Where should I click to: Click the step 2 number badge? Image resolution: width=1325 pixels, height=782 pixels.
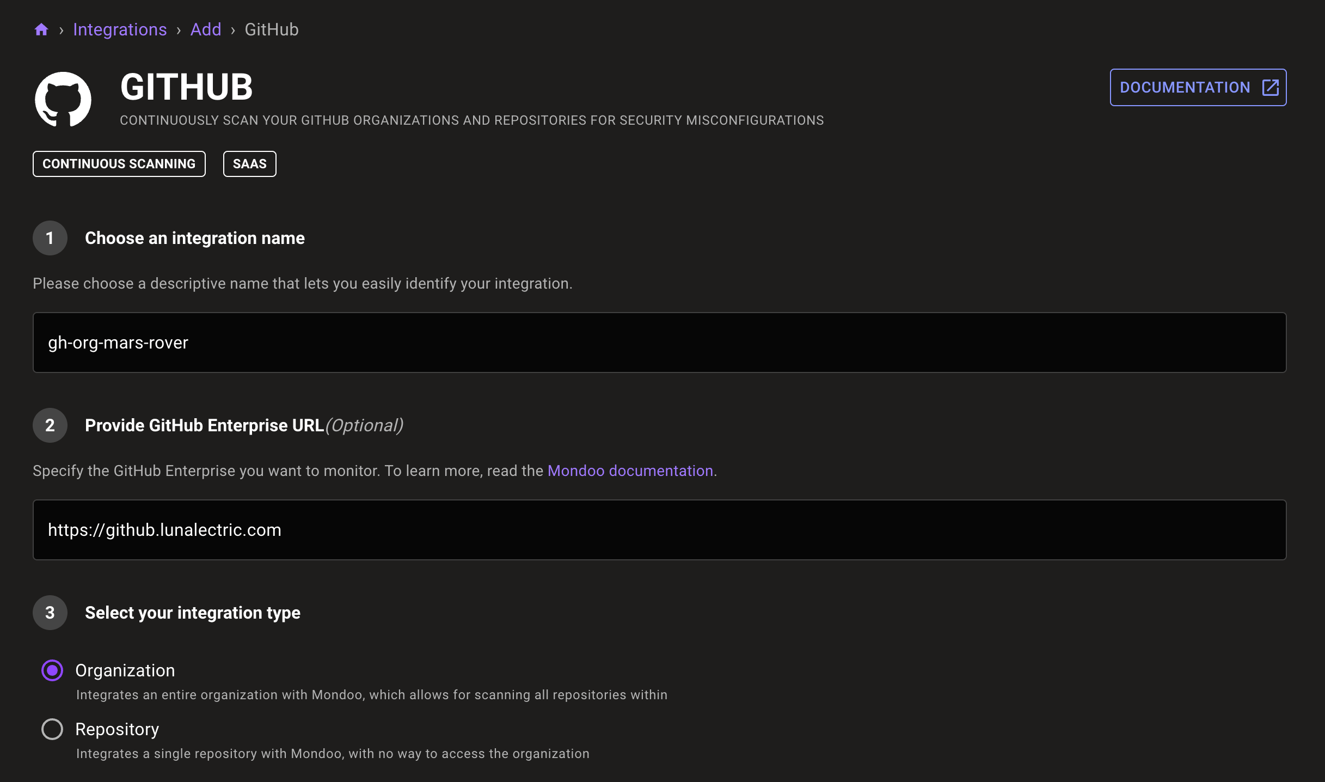coord(50,425)
